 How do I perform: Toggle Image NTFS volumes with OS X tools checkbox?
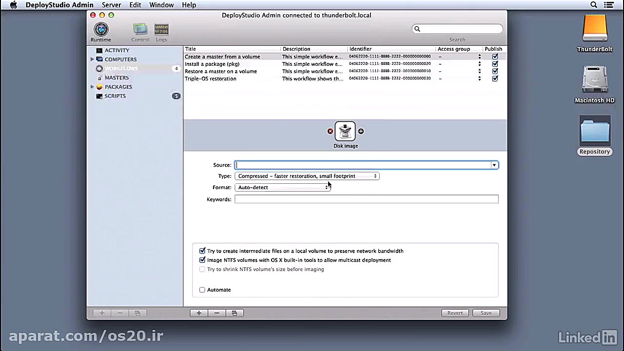202,260
